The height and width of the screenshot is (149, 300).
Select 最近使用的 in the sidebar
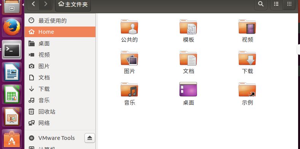pos(60,20)
